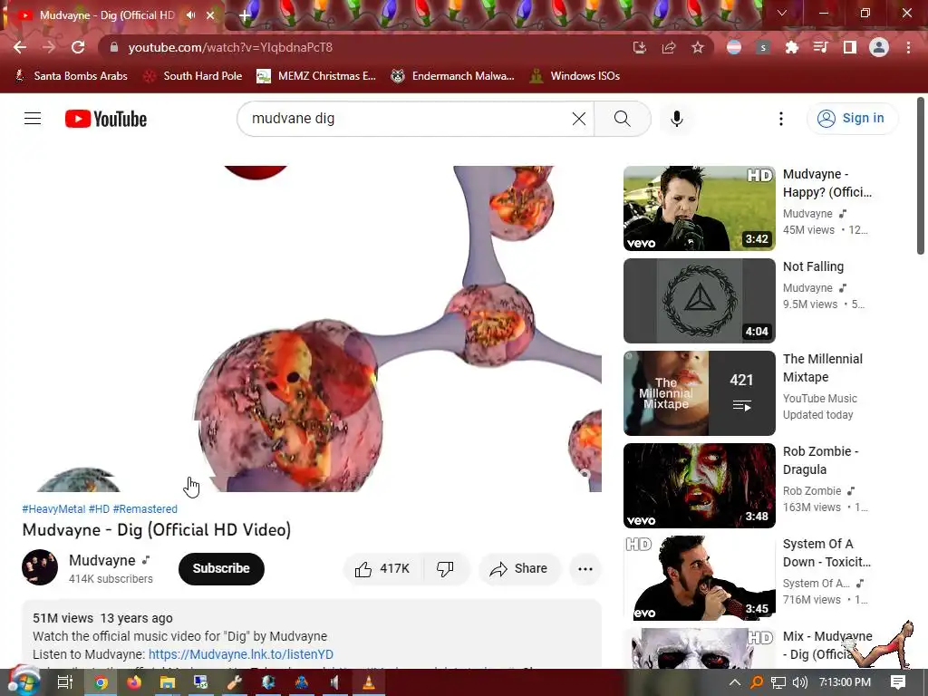
Task: Like the video with the thumbs up
Action: (x=383, y=569)
